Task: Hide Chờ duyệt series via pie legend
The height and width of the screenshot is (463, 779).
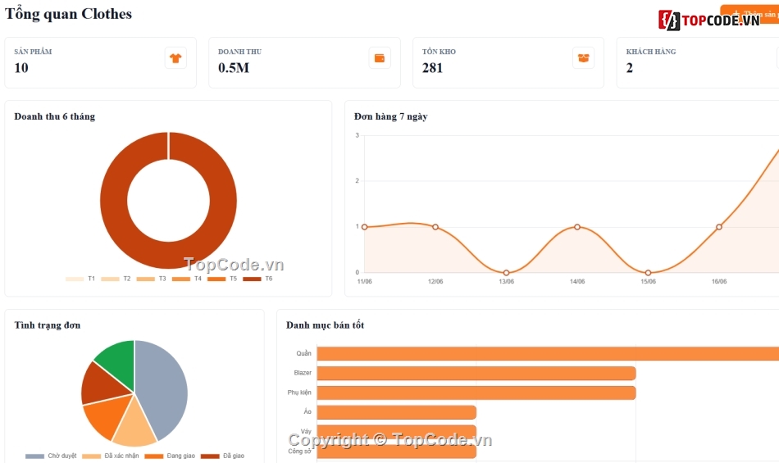Action: [x=51, y=456]
